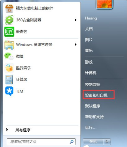Open the Windows 资源管理器 folder icon
127x147 pixels.
point(9,45)
